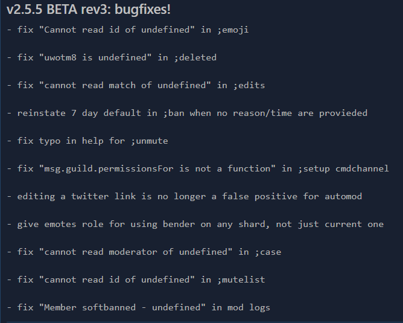Click the ;ban command text
The image size is (403, 323).
174,113
